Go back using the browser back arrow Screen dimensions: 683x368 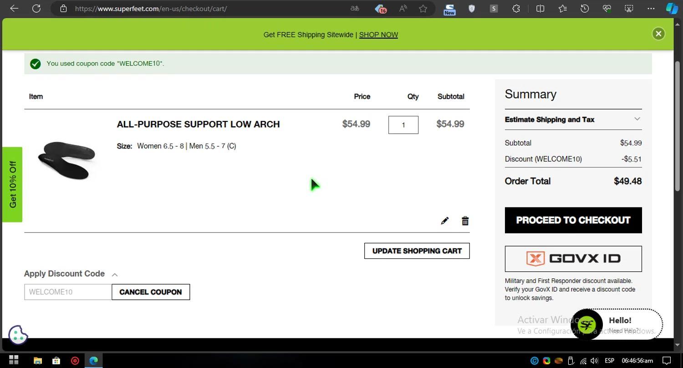tap(14, 8)
